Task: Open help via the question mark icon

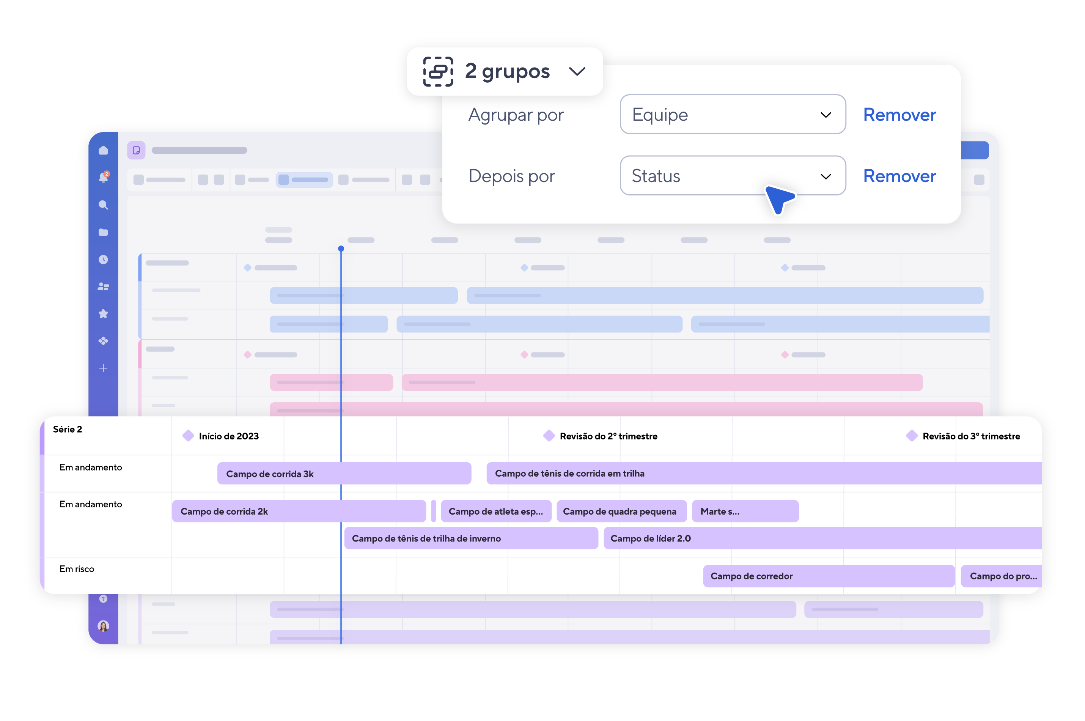Action: [104, 599]
